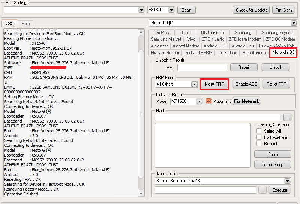300x204 pixels.
Task: Click Check for Update button
Action: click(x=251, y=10)
